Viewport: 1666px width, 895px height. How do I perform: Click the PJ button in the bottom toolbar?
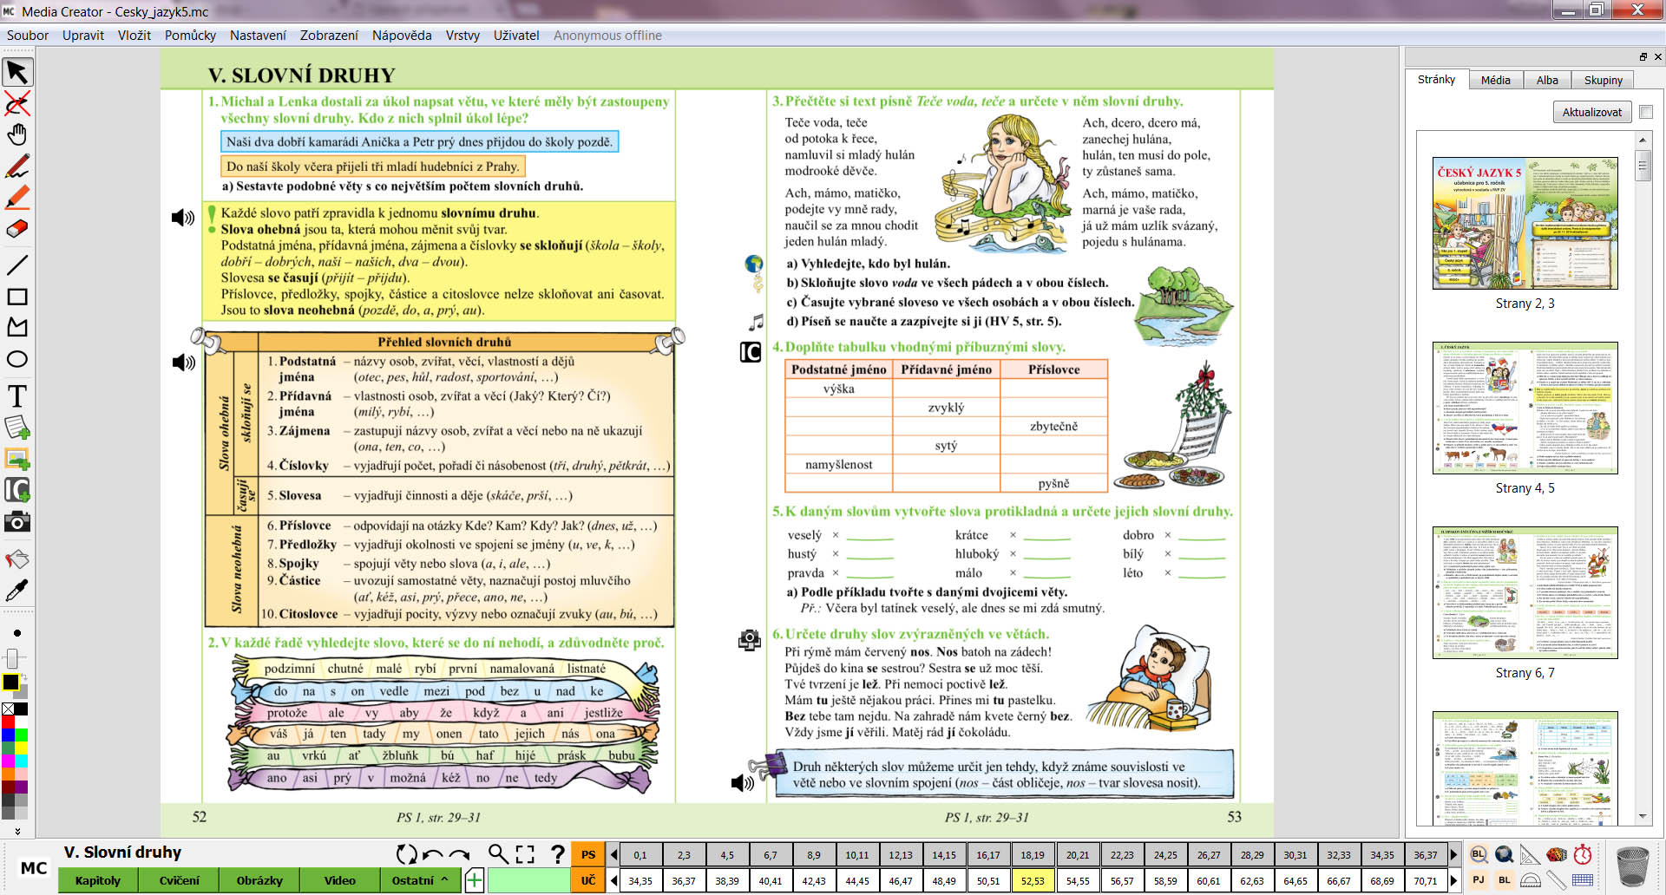[x=1479, y=879]
